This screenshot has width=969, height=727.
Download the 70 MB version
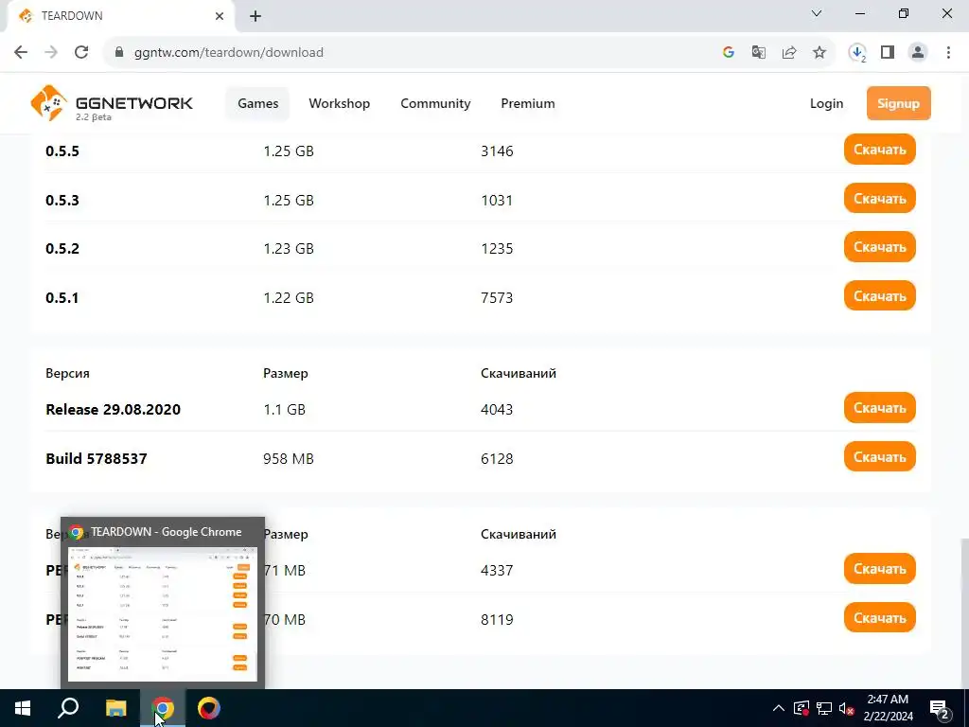tap(879, 617)
